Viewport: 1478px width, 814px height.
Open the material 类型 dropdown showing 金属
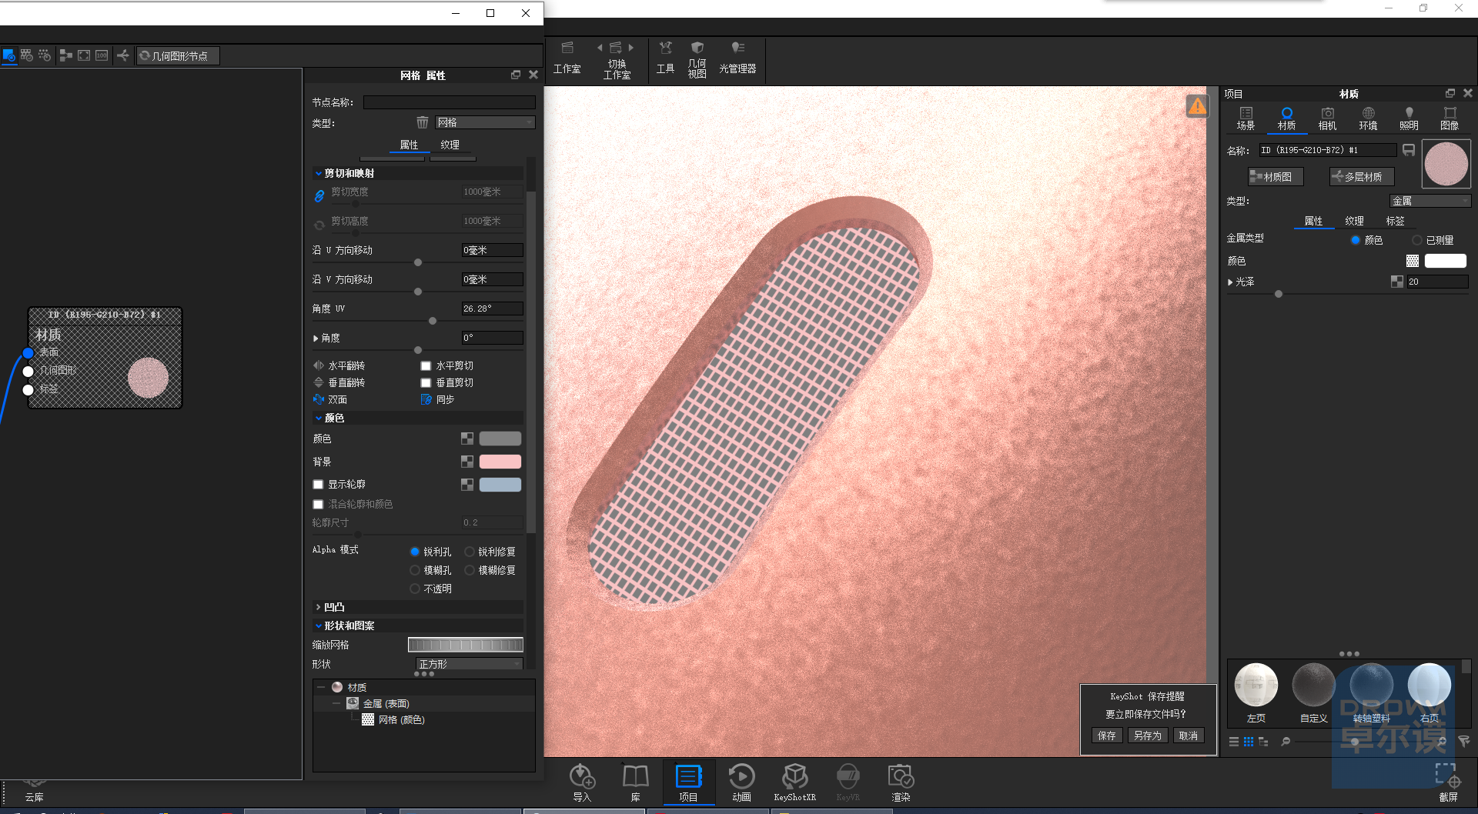pyautogui.click(x=1430, y=201)
